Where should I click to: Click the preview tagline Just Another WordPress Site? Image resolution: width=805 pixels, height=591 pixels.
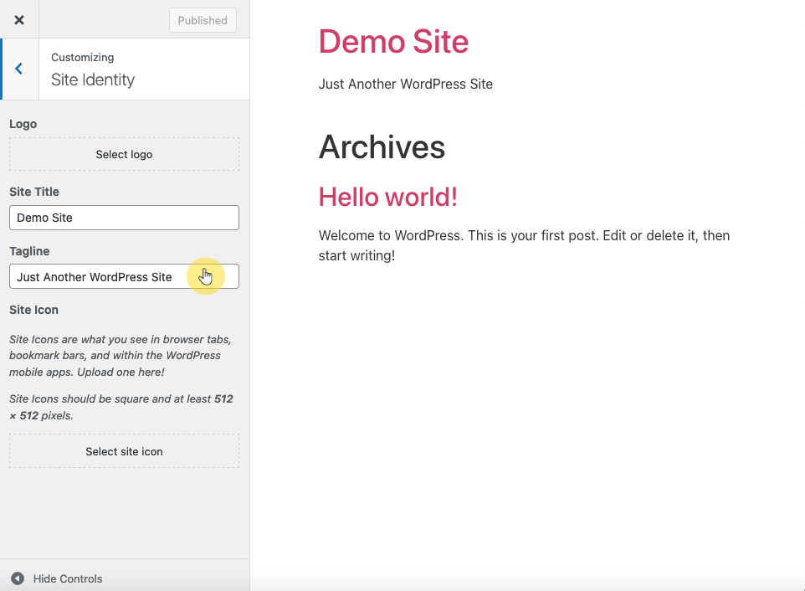coord(406,84)
